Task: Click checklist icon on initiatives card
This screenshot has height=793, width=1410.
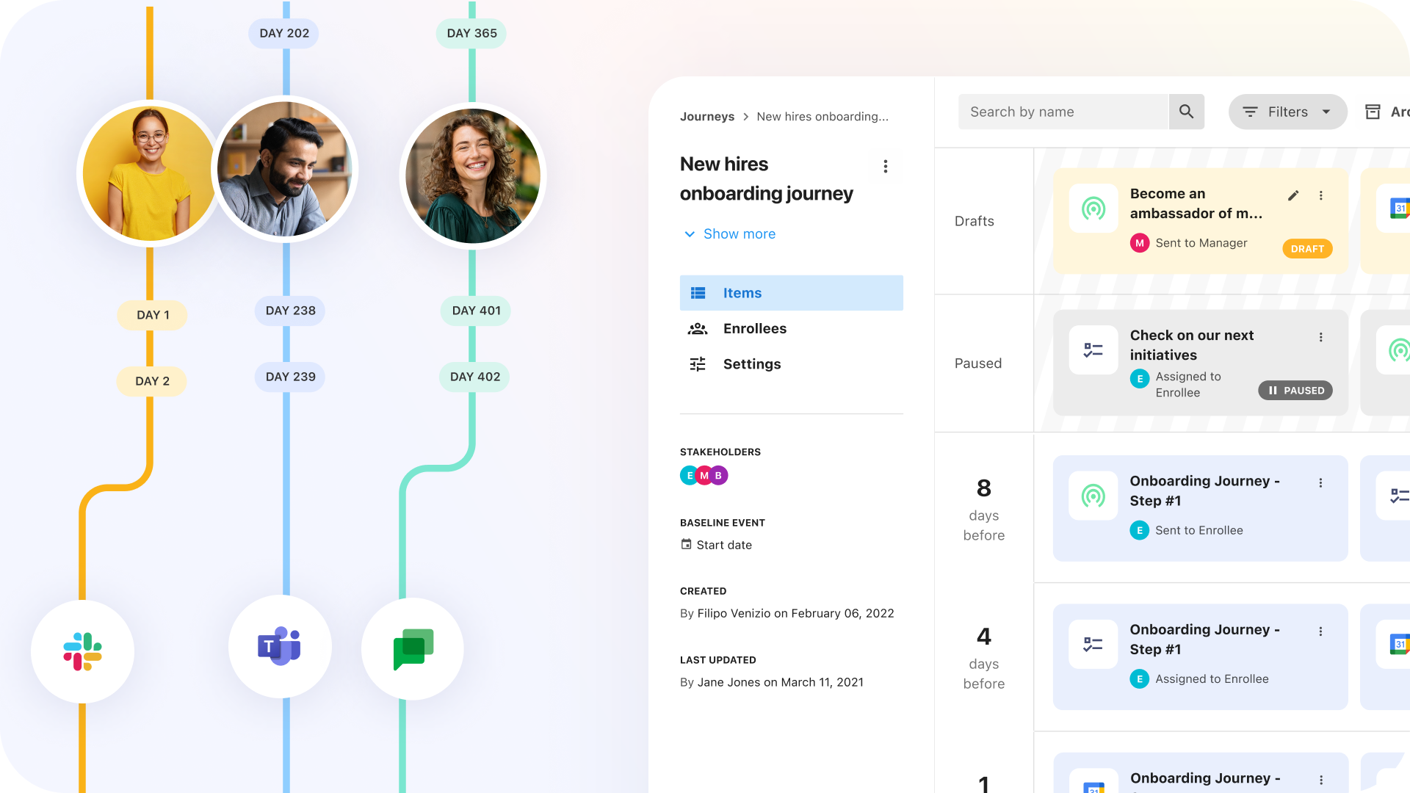Action: coord(1093,350)
